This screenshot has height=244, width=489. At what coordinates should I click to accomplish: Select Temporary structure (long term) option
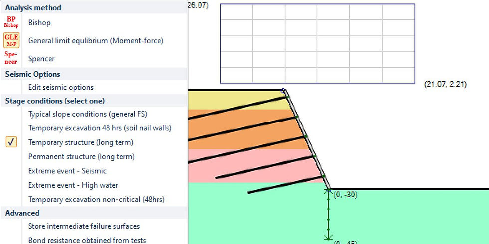point(81,142)
